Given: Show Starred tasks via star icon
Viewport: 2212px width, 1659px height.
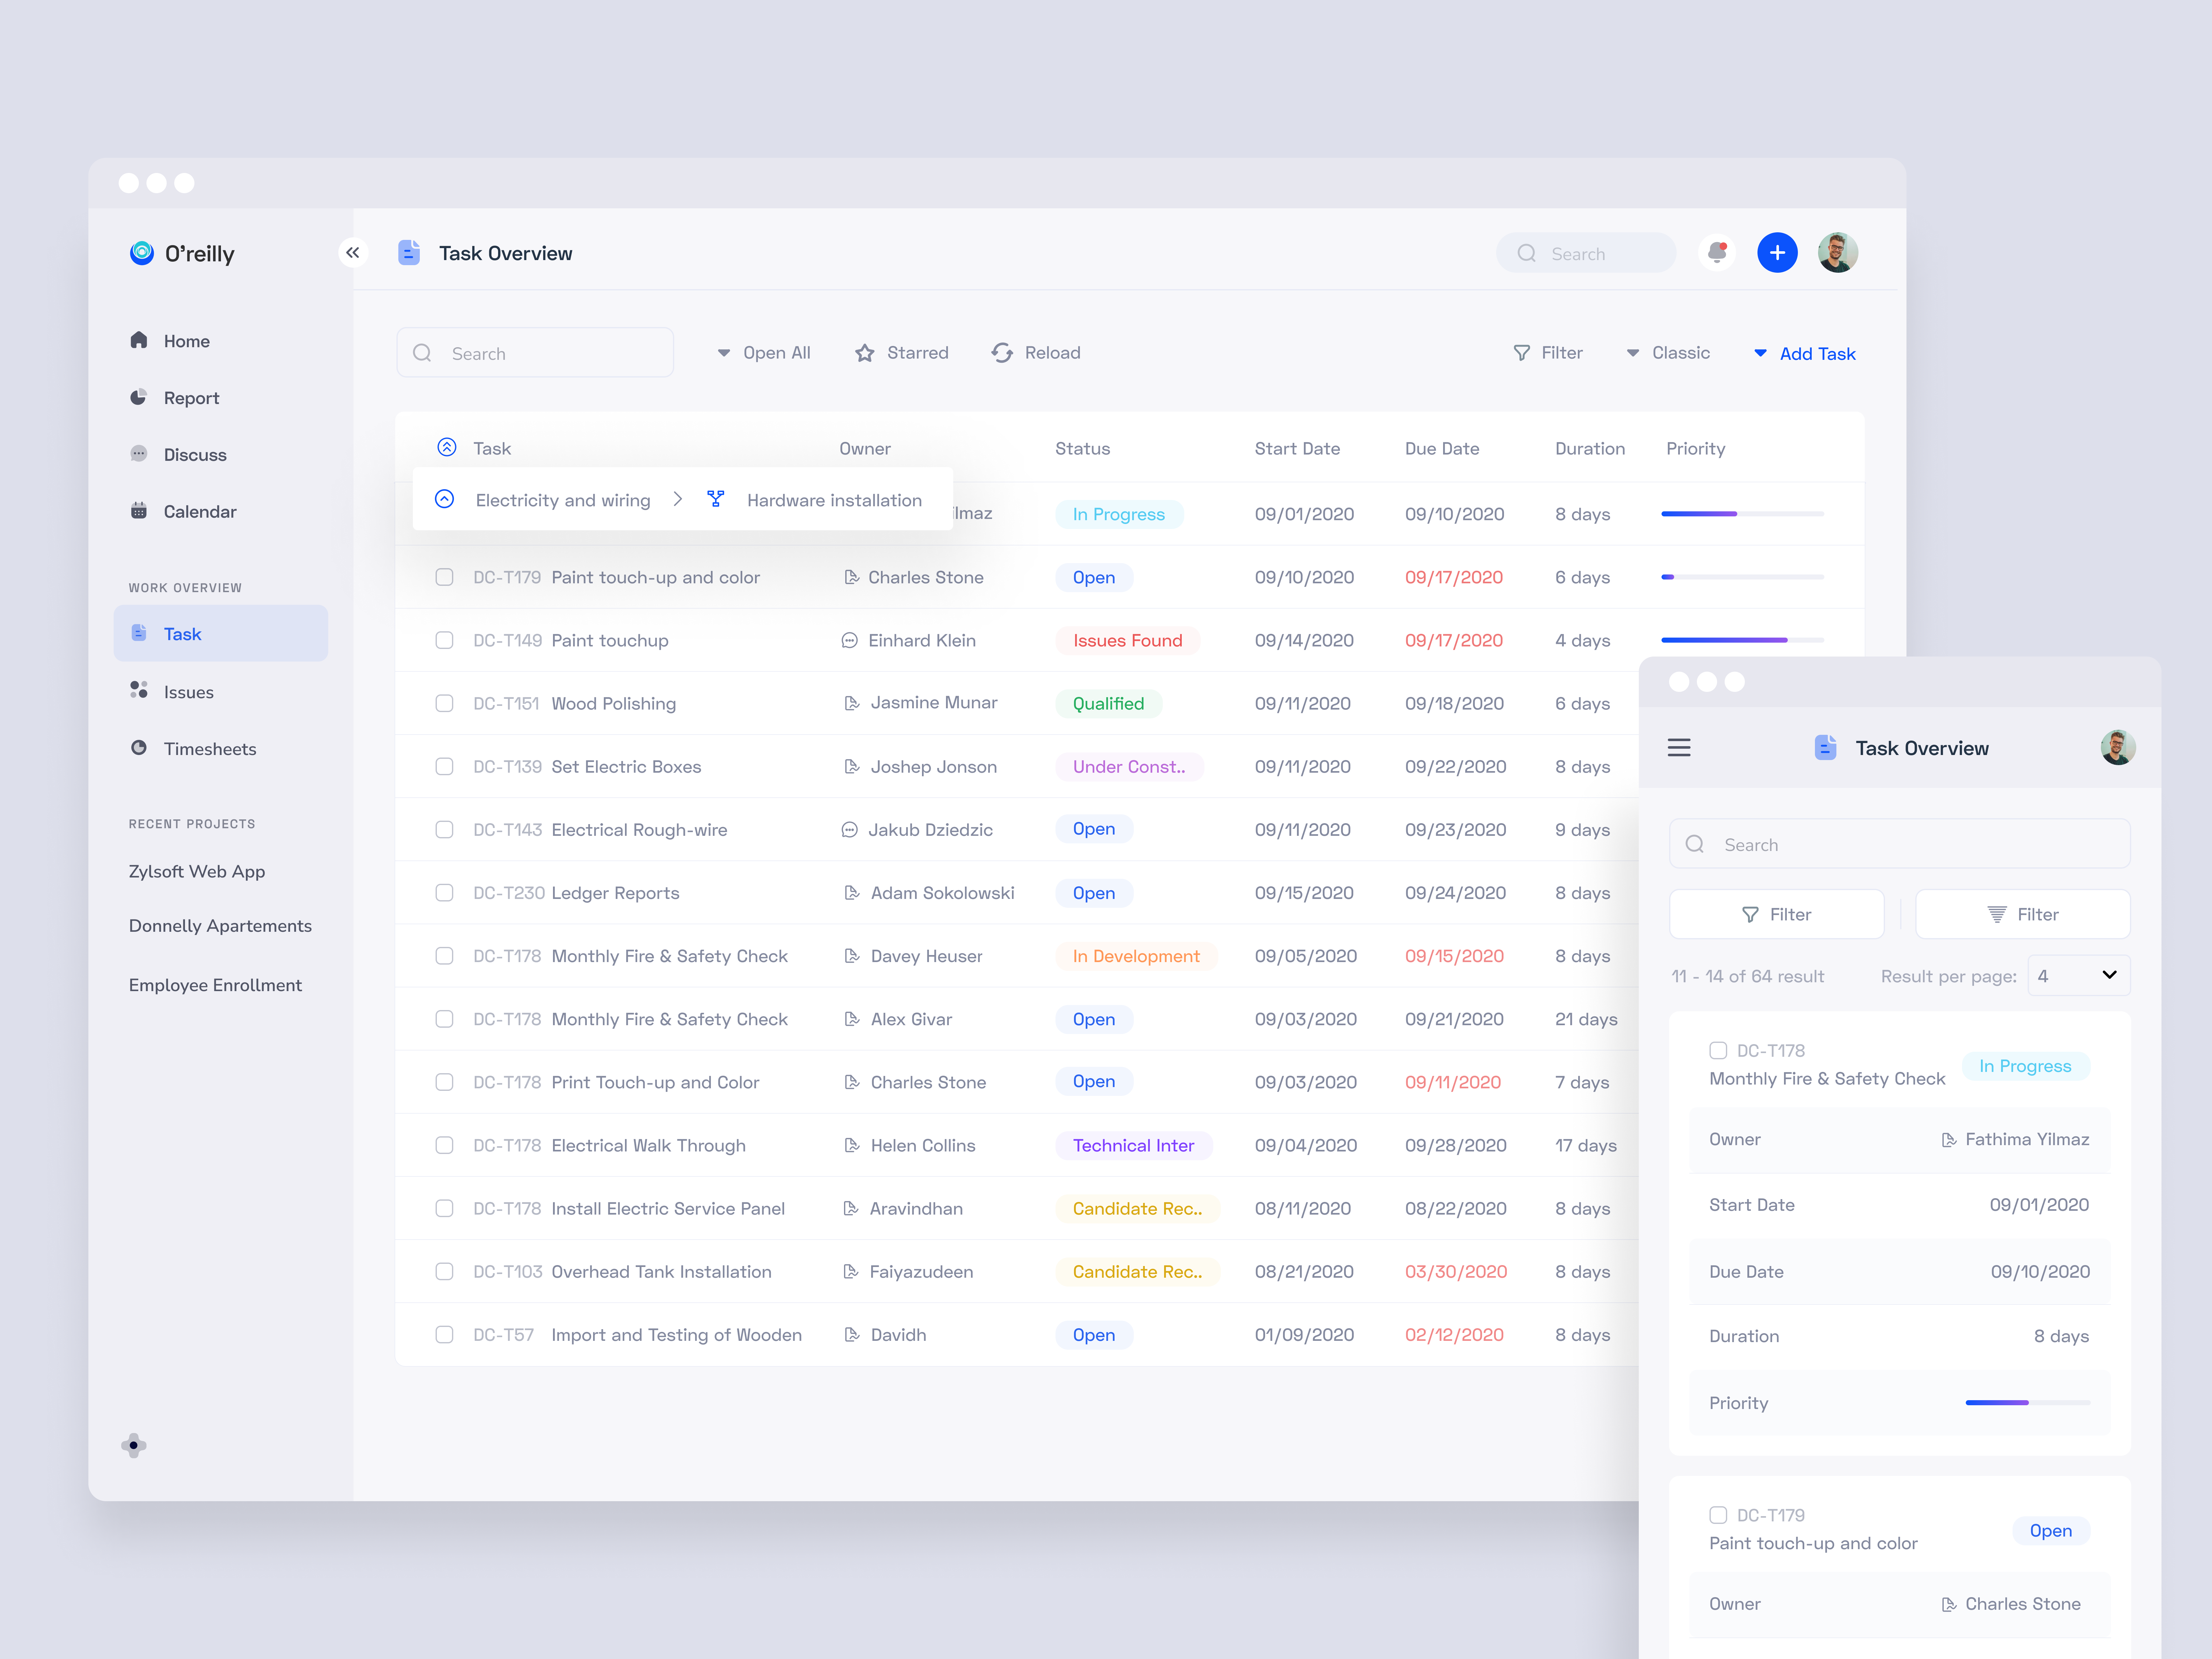Looking at the screenshot, I should [x=865, y=353].
